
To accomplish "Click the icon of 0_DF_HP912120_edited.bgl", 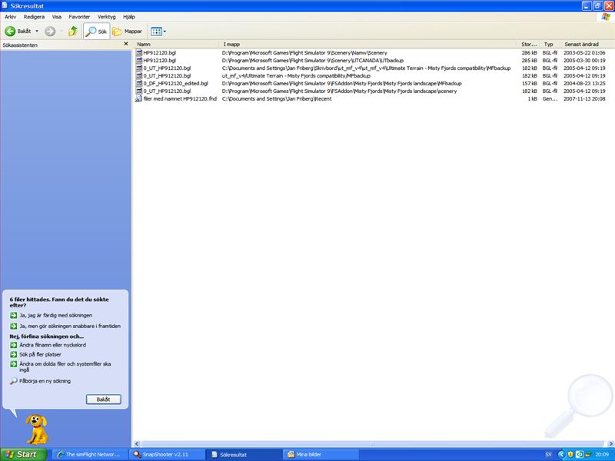I will pos(138,84).
